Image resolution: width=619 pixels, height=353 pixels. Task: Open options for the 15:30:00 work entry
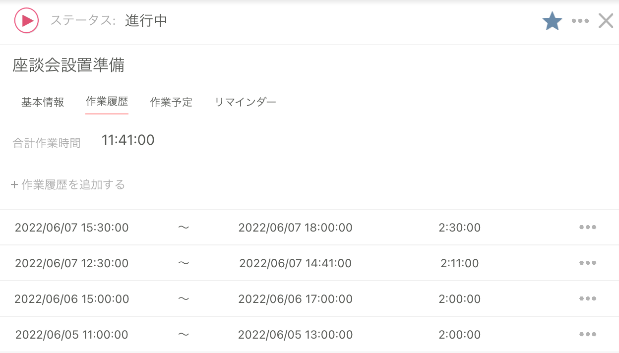pyautogui.click(x=587, y=228)
